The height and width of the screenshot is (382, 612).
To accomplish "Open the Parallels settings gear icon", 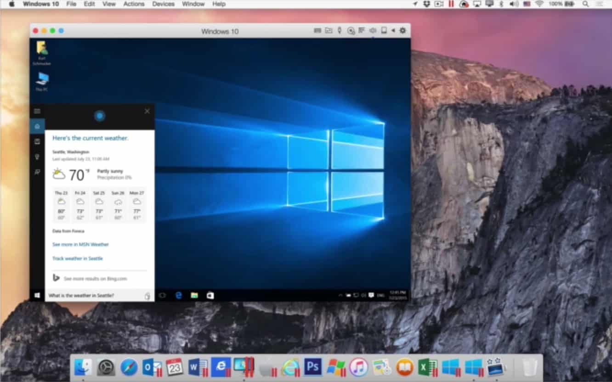I will (x=402, y=31).
